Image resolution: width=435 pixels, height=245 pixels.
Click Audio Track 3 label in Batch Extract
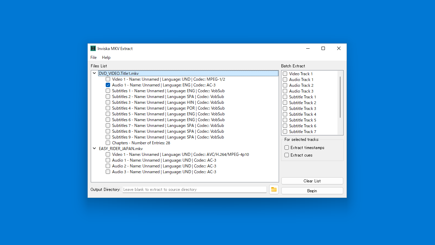[x=301, y=91]
